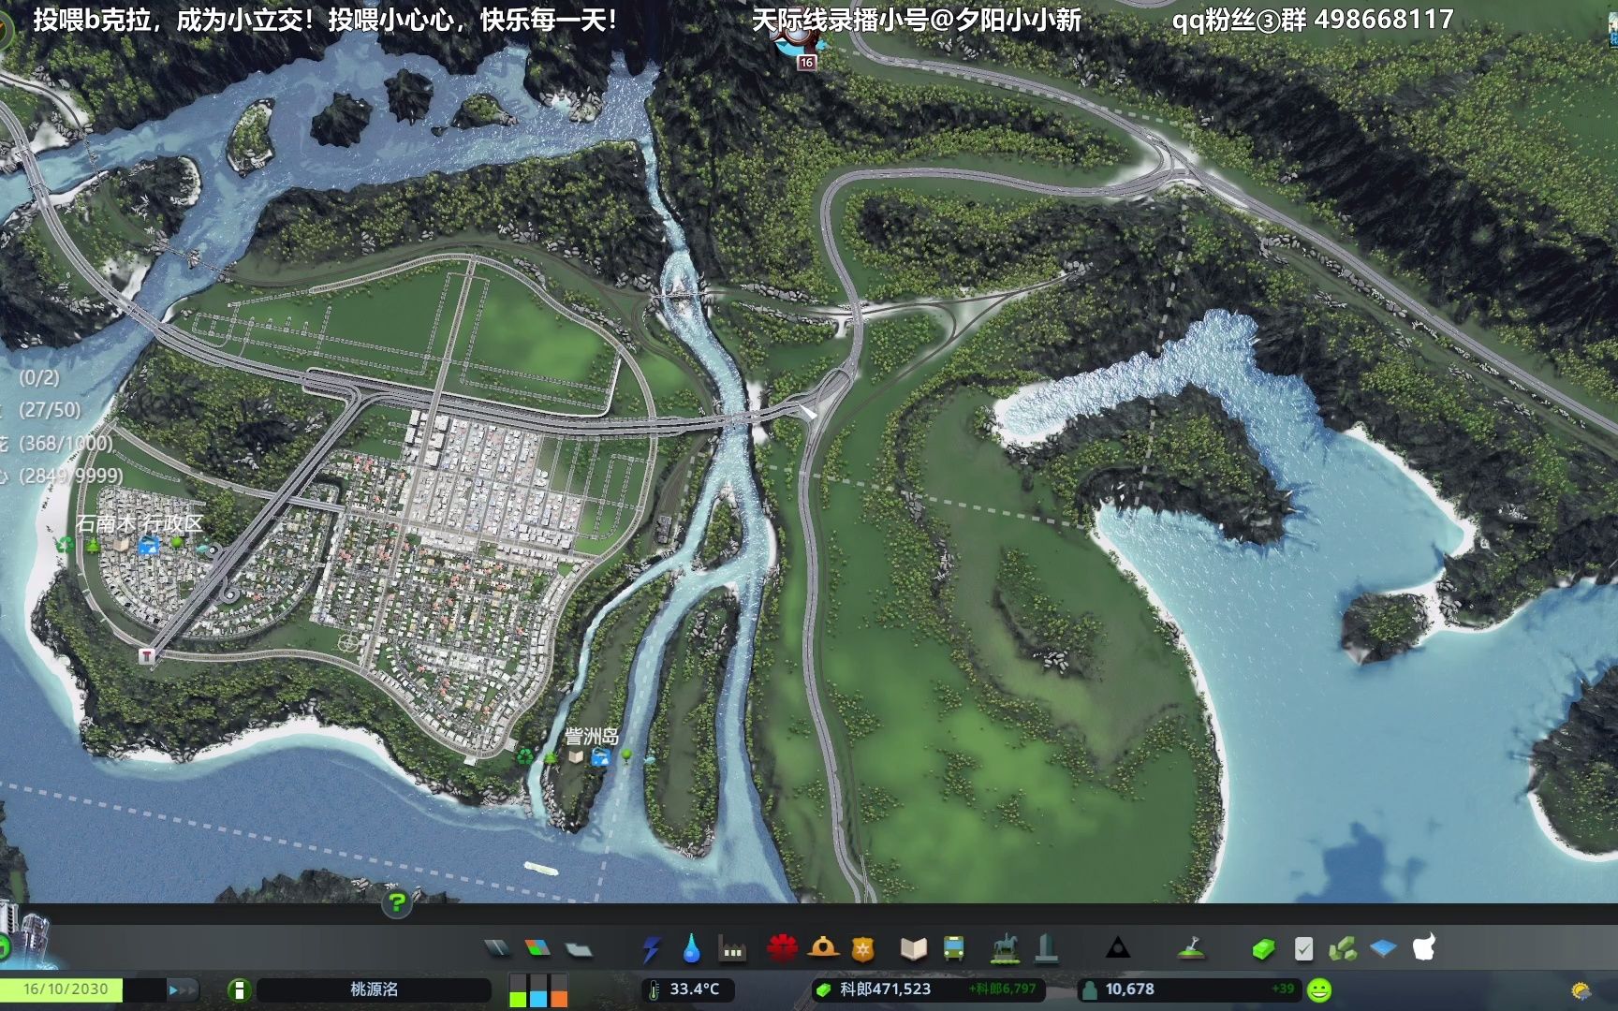The image size is (1618, 1011).
Task: Open the Garbage and industry menu
Action: tap(732, 949)
